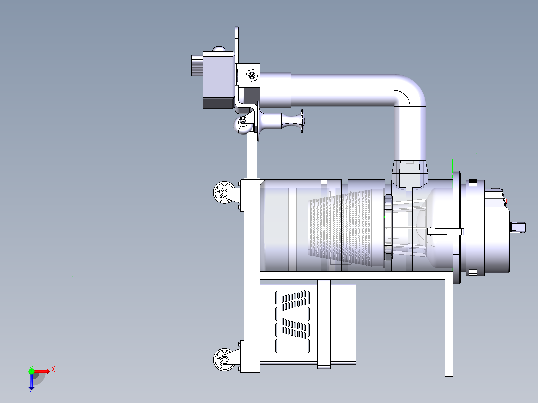Viewport: 538px width, 403px height.
Task: Select the grey rectangular box at the top left
Action: [219, 80]
